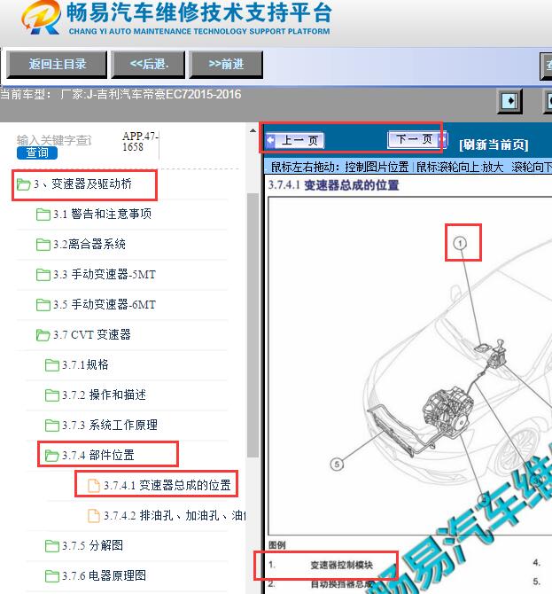The width and height of the screenshot is (552, 594).
Task: Click open-folder icon beside 3、变速器及驱动桥
Action: [x=23, y=184]
